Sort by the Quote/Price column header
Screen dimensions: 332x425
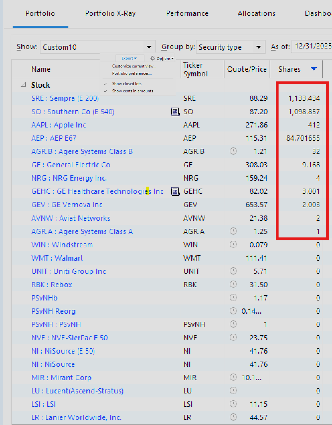[x=247, y=69]
